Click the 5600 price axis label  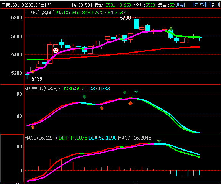tap(16, 36)
